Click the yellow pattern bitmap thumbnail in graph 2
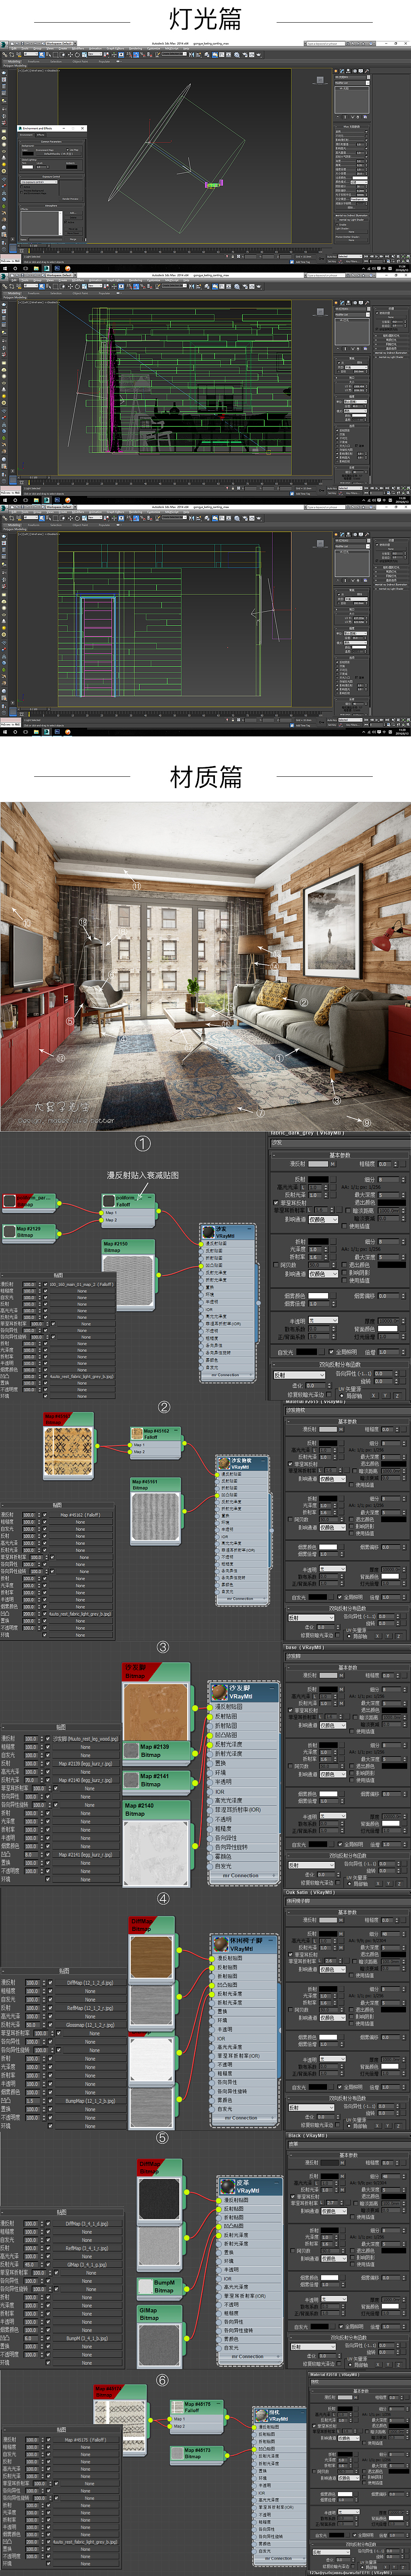The width and height of the screenshot is (411, 2576). (69, 1451)
